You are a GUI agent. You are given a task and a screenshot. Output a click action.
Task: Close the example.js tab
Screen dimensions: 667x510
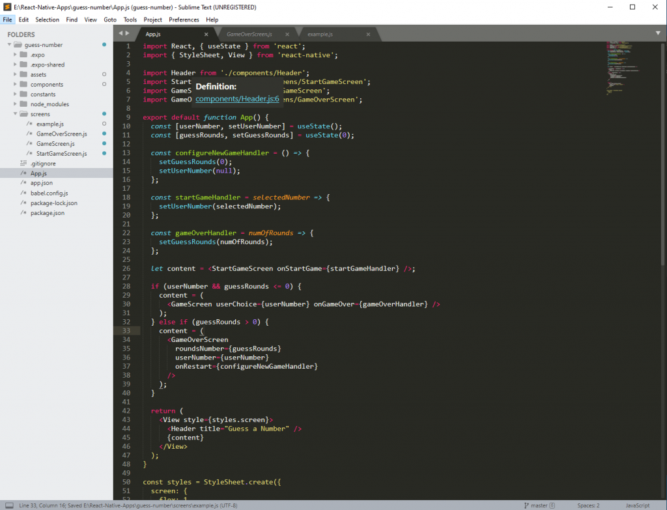369,34
